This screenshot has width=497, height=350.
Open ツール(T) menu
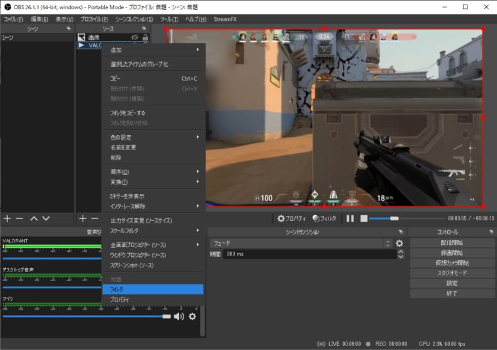[x=169, y=19]
